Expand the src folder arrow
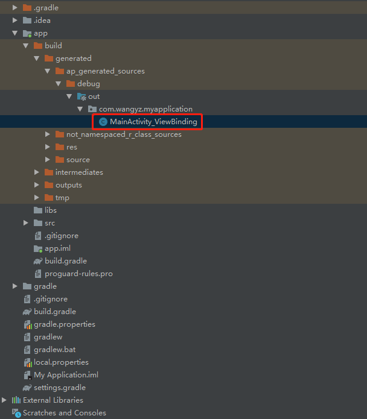Viewport: 367px width, 419px height. [26, 223]
